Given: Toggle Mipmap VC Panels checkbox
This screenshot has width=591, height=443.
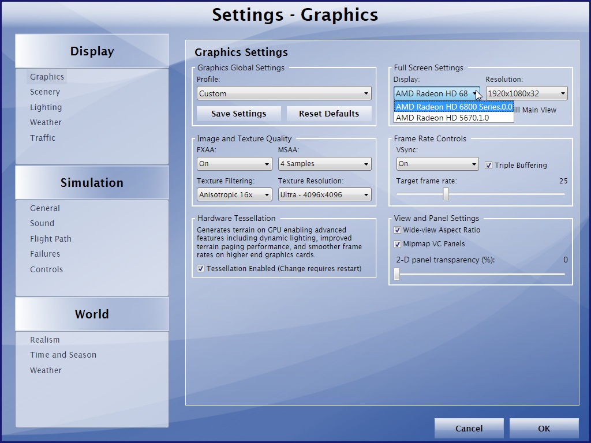Looking at the screenshot, I should point(397,244).
